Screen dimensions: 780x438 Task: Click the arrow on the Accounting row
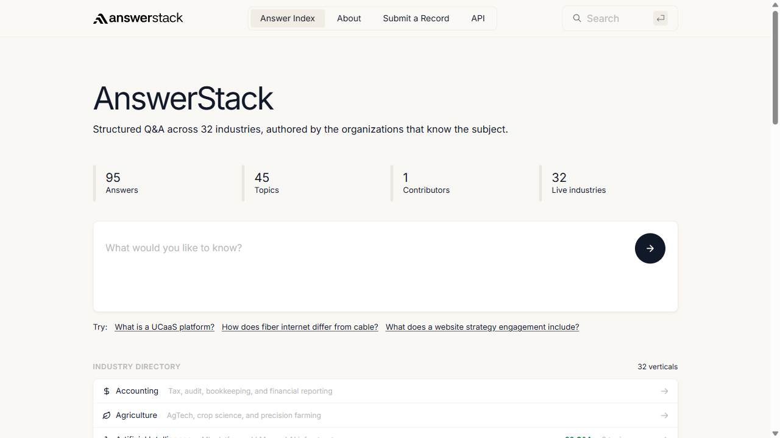[664, 391]
